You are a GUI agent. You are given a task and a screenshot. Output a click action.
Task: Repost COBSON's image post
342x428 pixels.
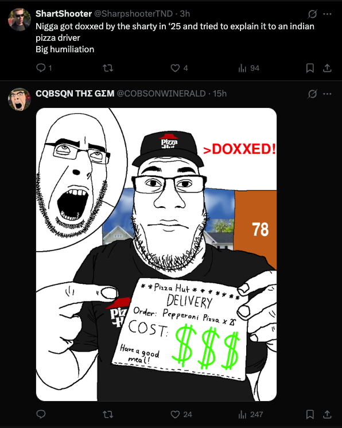108,415
